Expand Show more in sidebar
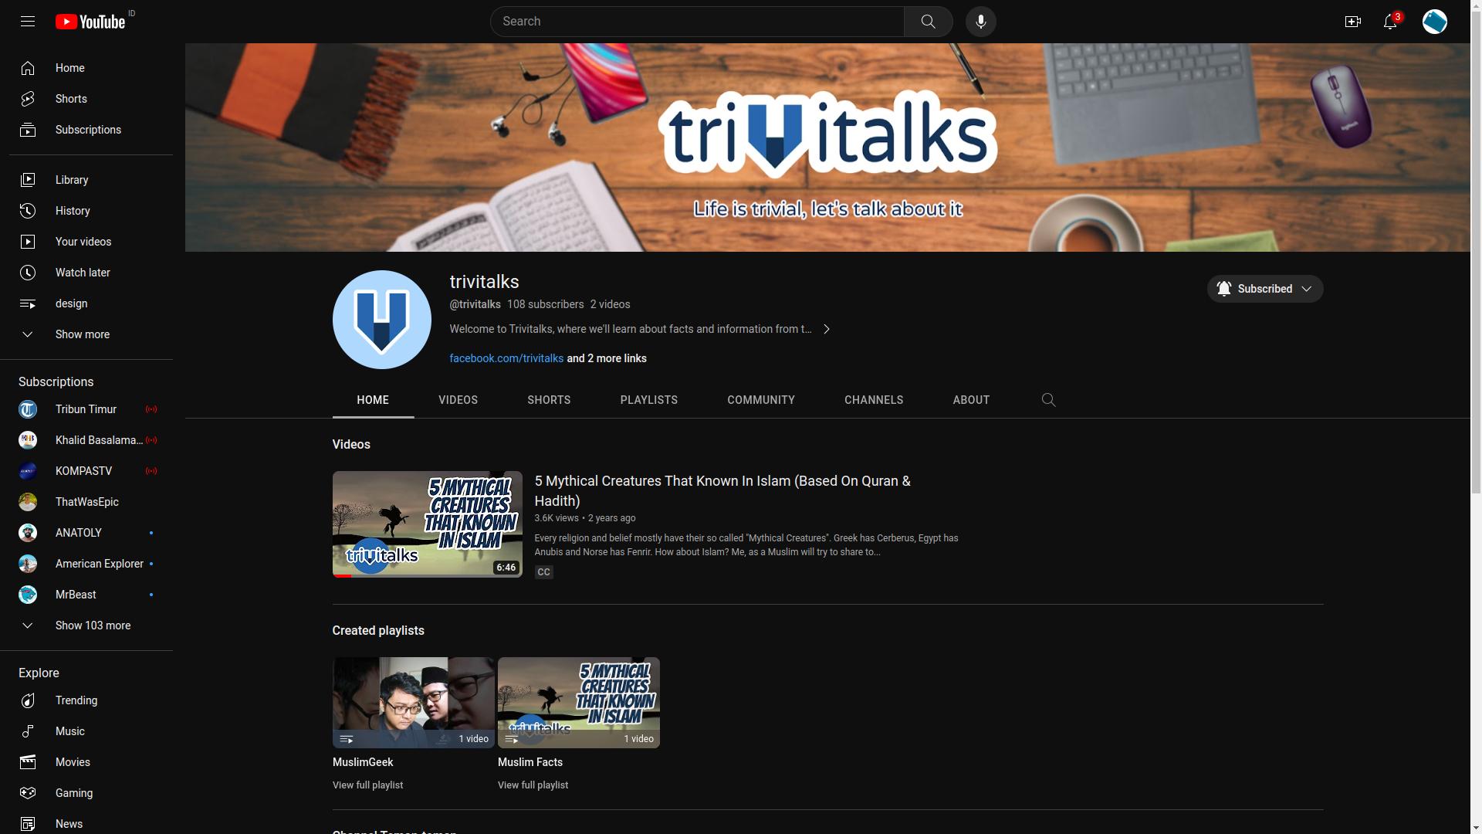Viewport: 1482px width, 834px height. (x=82, y=334)
